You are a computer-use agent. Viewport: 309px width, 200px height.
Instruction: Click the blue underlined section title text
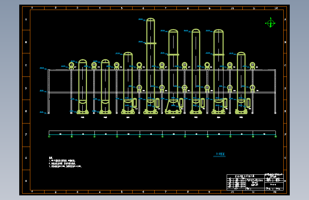220,154
